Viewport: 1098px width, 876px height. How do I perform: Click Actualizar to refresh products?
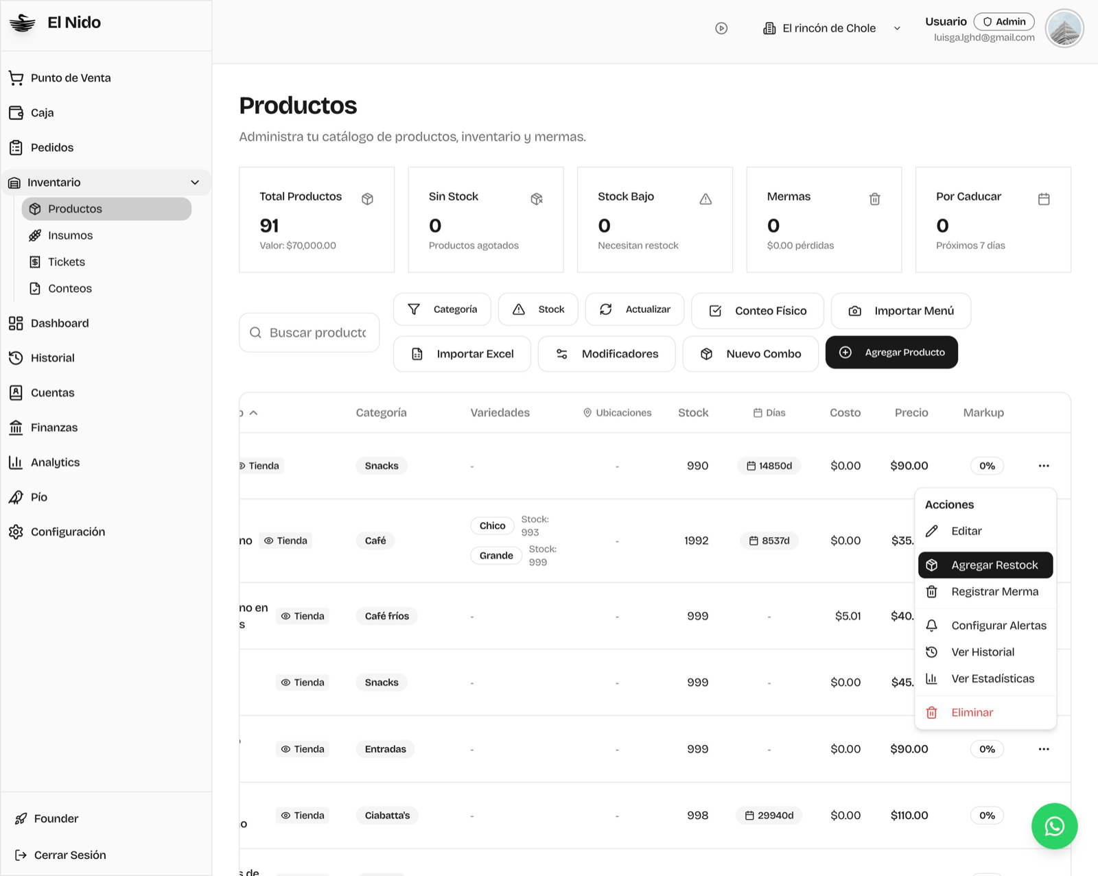click(x=635, y=309)
